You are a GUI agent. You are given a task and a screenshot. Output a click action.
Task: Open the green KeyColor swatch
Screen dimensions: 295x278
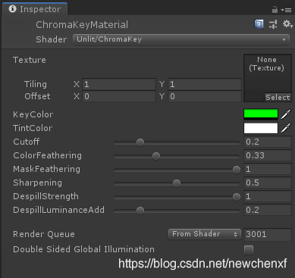(261, 114)
